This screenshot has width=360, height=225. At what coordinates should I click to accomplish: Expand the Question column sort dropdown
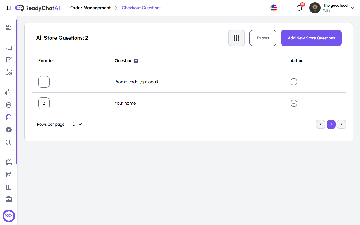point(136,60)
